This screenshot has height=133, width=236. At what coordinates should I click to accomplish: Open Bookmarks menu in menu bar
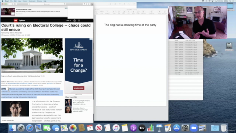[32, 1]
